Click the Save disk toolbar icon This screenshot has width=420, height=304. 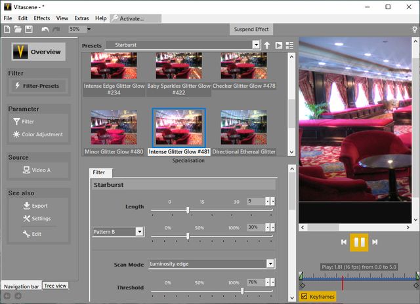tap(30, 29)
